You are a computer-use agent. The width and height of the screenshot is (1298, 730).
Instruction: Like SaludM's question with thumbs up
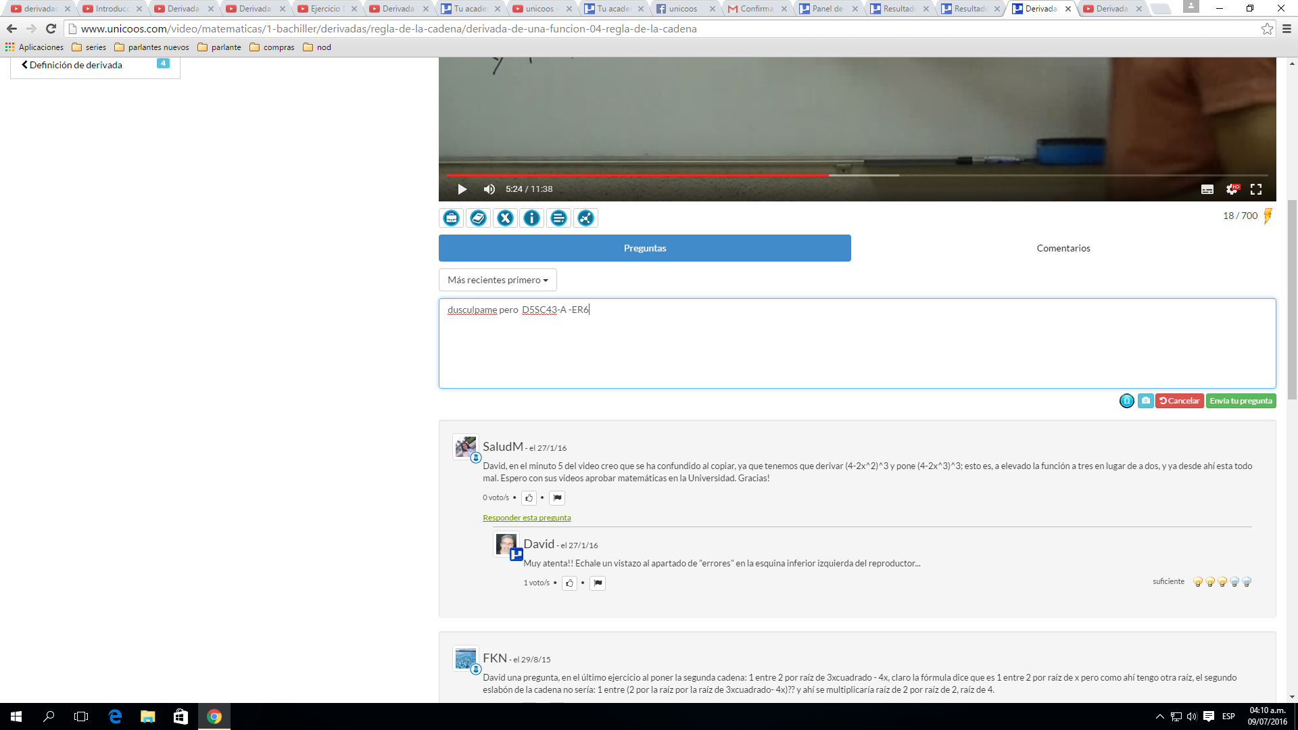(529, 498)
